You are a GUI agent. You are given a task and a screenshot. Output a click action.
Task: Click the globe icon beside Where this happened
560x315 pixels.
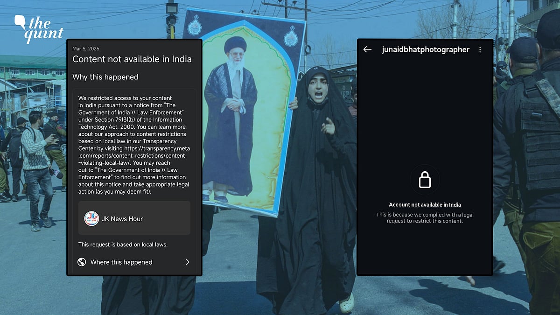point(83,262)
